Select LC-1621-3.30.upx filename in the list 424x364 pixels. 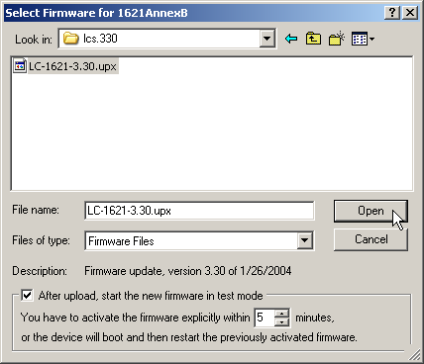tap(72, 66)
